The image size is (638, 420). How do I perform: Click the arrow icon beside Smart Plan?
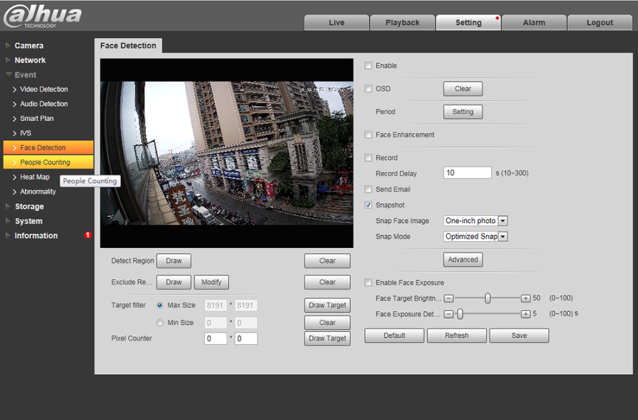[x=15, y=119]
